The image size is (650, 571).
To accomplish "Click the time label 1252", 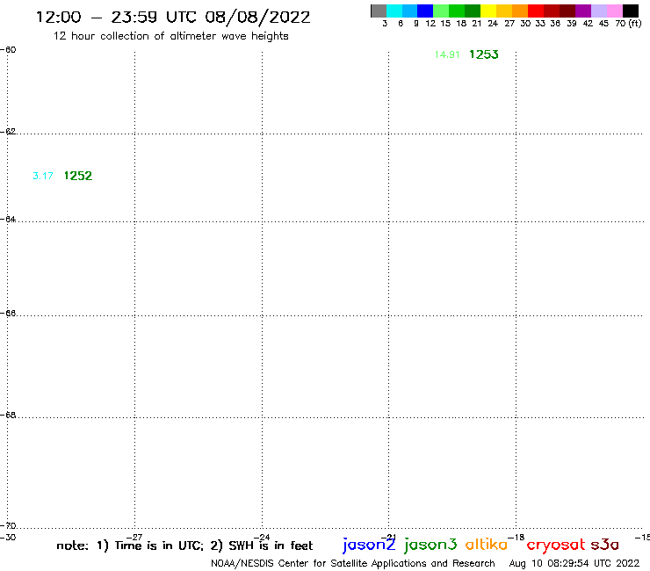I will [x=78, y=176].
